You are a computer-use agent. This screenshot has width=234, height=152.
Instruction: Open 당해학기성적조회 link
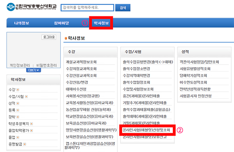(x=193, y=75)
